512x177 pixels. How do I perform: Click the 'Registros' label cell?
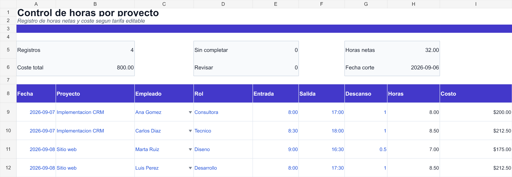[36, 50]
